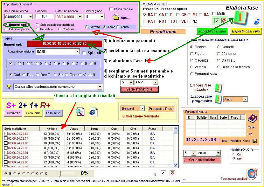Click the Terno column header
Viewport: 264px width, 187px height.
click(94, 128)
